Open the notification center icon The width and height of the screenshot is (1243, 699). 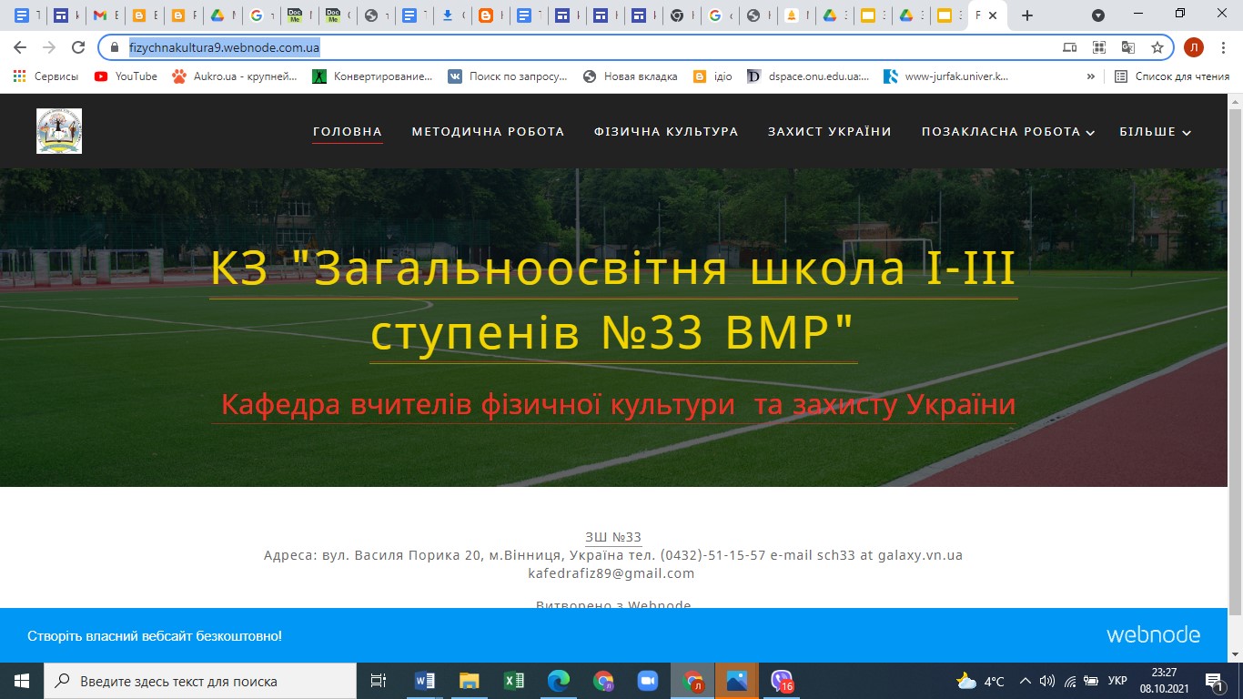click(x=1215, y=681)
